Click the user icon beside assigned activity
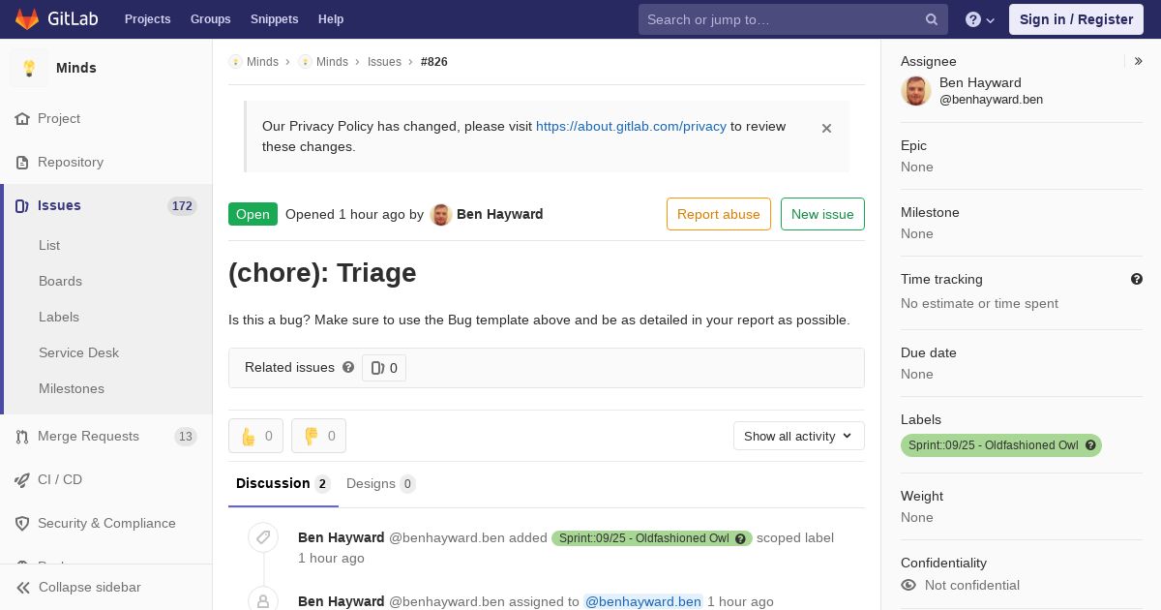The height and width of the screenshot is (610, 1161). click(x=263, y=600)
